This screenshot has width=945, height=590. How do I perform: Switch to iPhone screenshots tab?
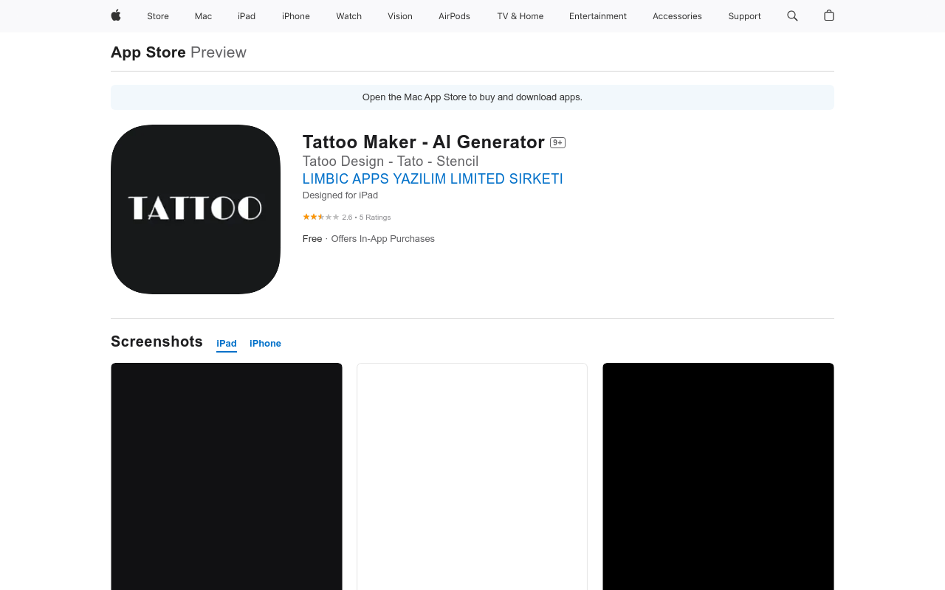265,344
